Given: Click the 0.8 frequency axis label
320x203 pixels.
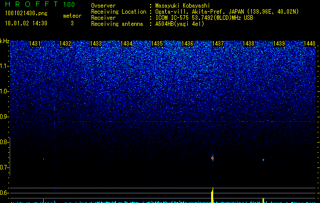Looking at the screenshot, I should point(4,142).
